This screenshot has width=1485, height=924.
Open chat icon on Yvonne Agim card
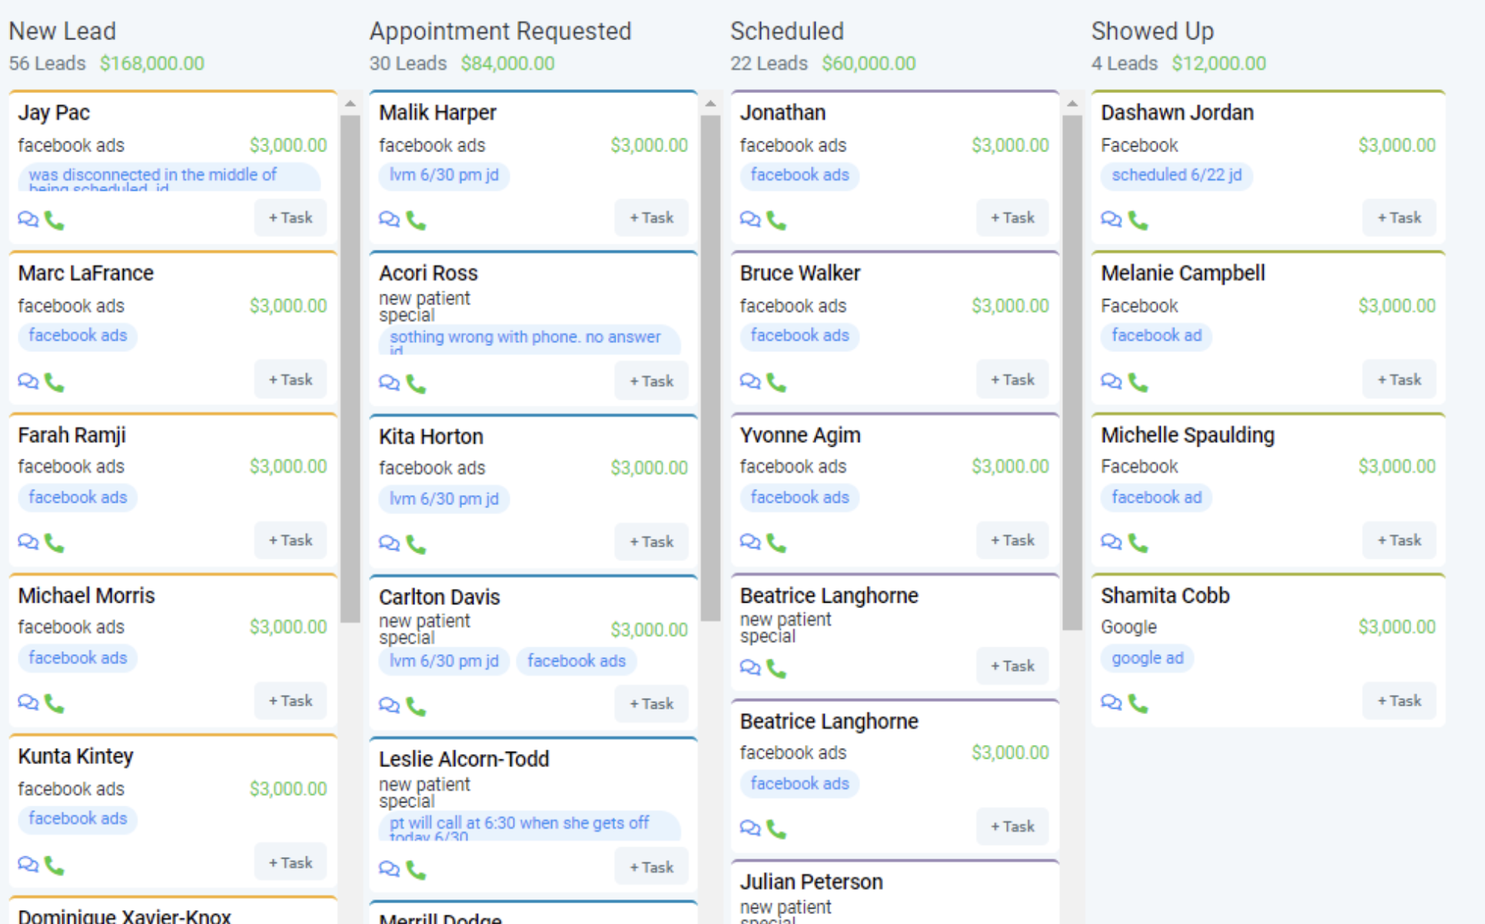(750, 543)
